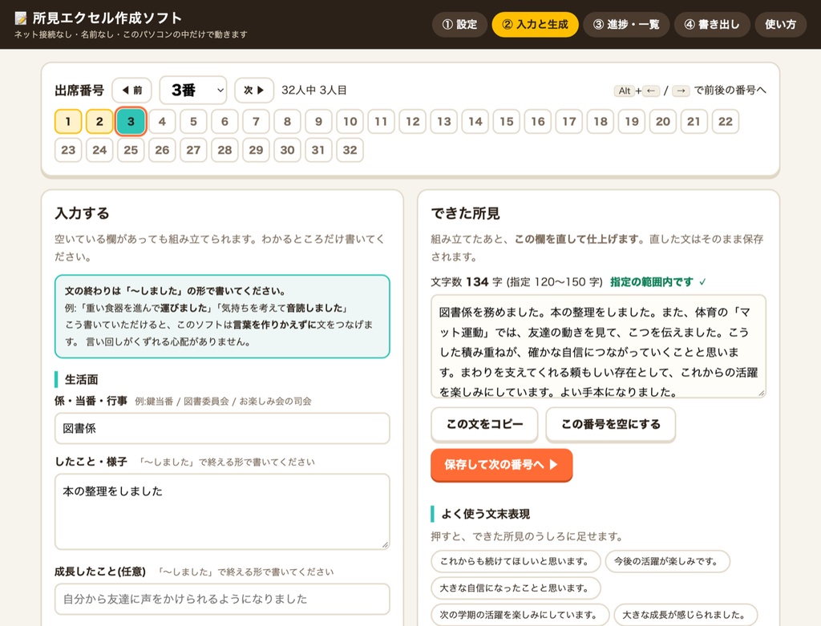Select attendance number 30
Screen dimensions: 821x626
[x=288, y=150]
